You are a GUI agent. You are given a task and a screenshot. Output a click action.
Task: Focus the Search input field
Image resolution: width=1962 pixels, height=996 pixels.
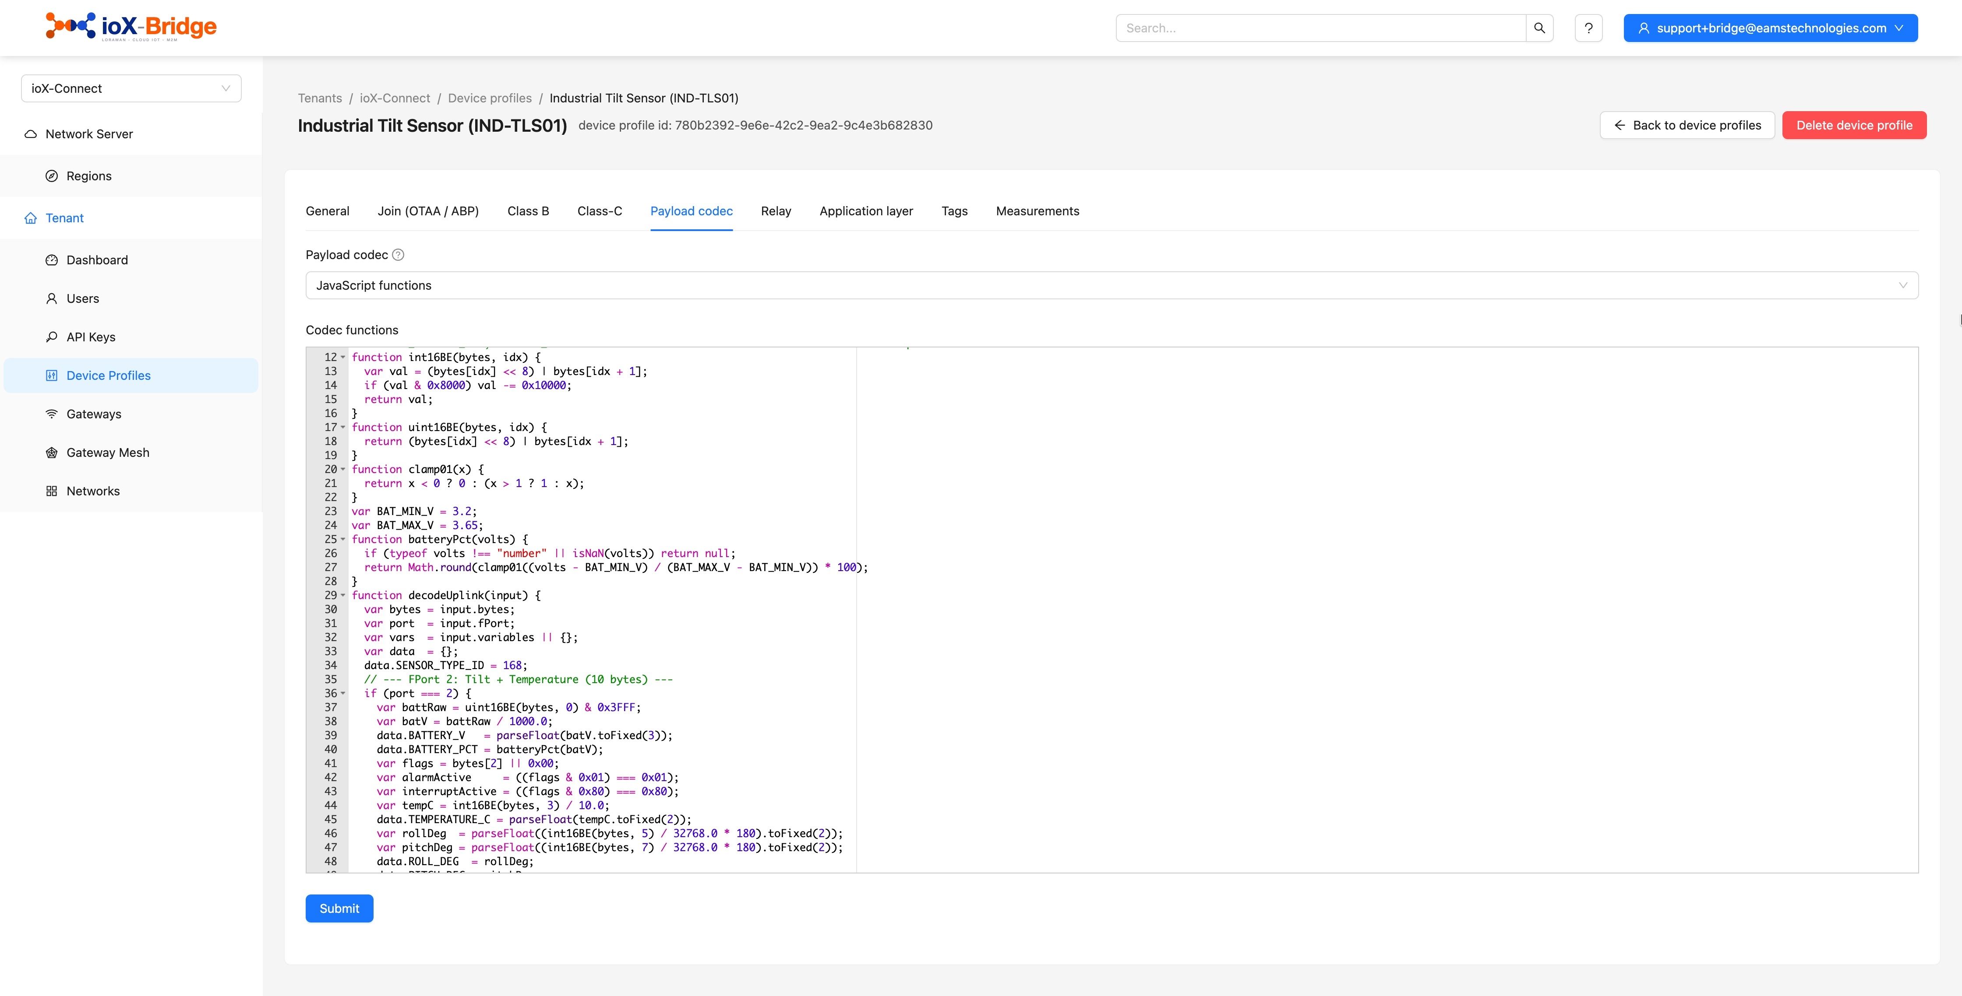pyautogui.click(x=1321, y=28)
